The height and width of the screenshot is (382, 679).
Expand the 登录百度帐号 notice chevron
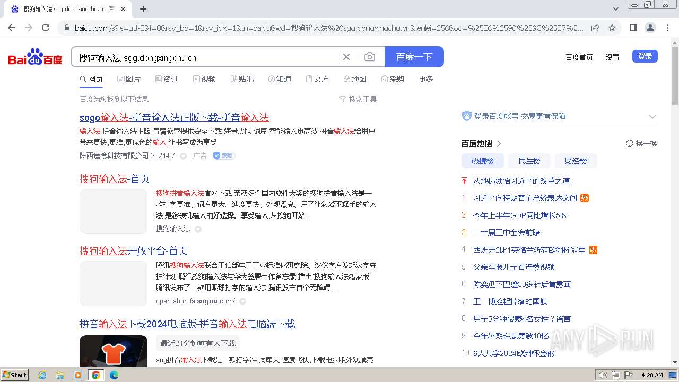point(652,116)
